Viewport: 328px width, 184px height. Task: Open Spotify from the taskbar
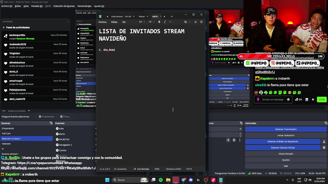[161, 180]
